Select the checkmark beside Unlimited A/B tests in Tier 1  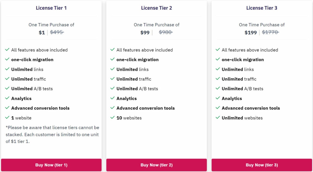pyautogui.click(x=7, y=89)
